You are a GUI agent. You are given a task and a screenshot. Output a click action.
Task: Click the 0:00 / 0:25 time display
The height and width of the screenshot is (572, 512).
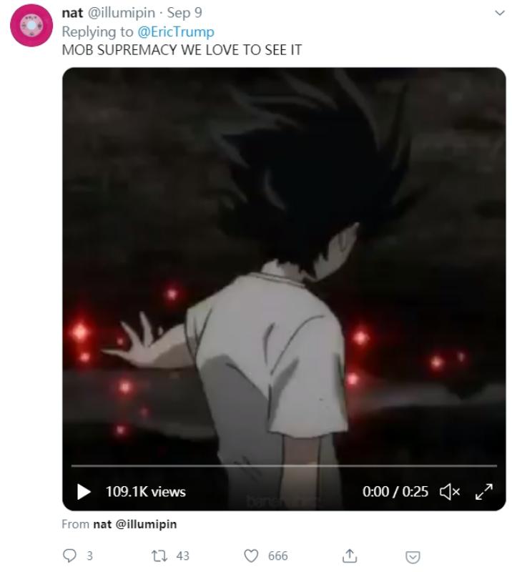click(395, 492)
